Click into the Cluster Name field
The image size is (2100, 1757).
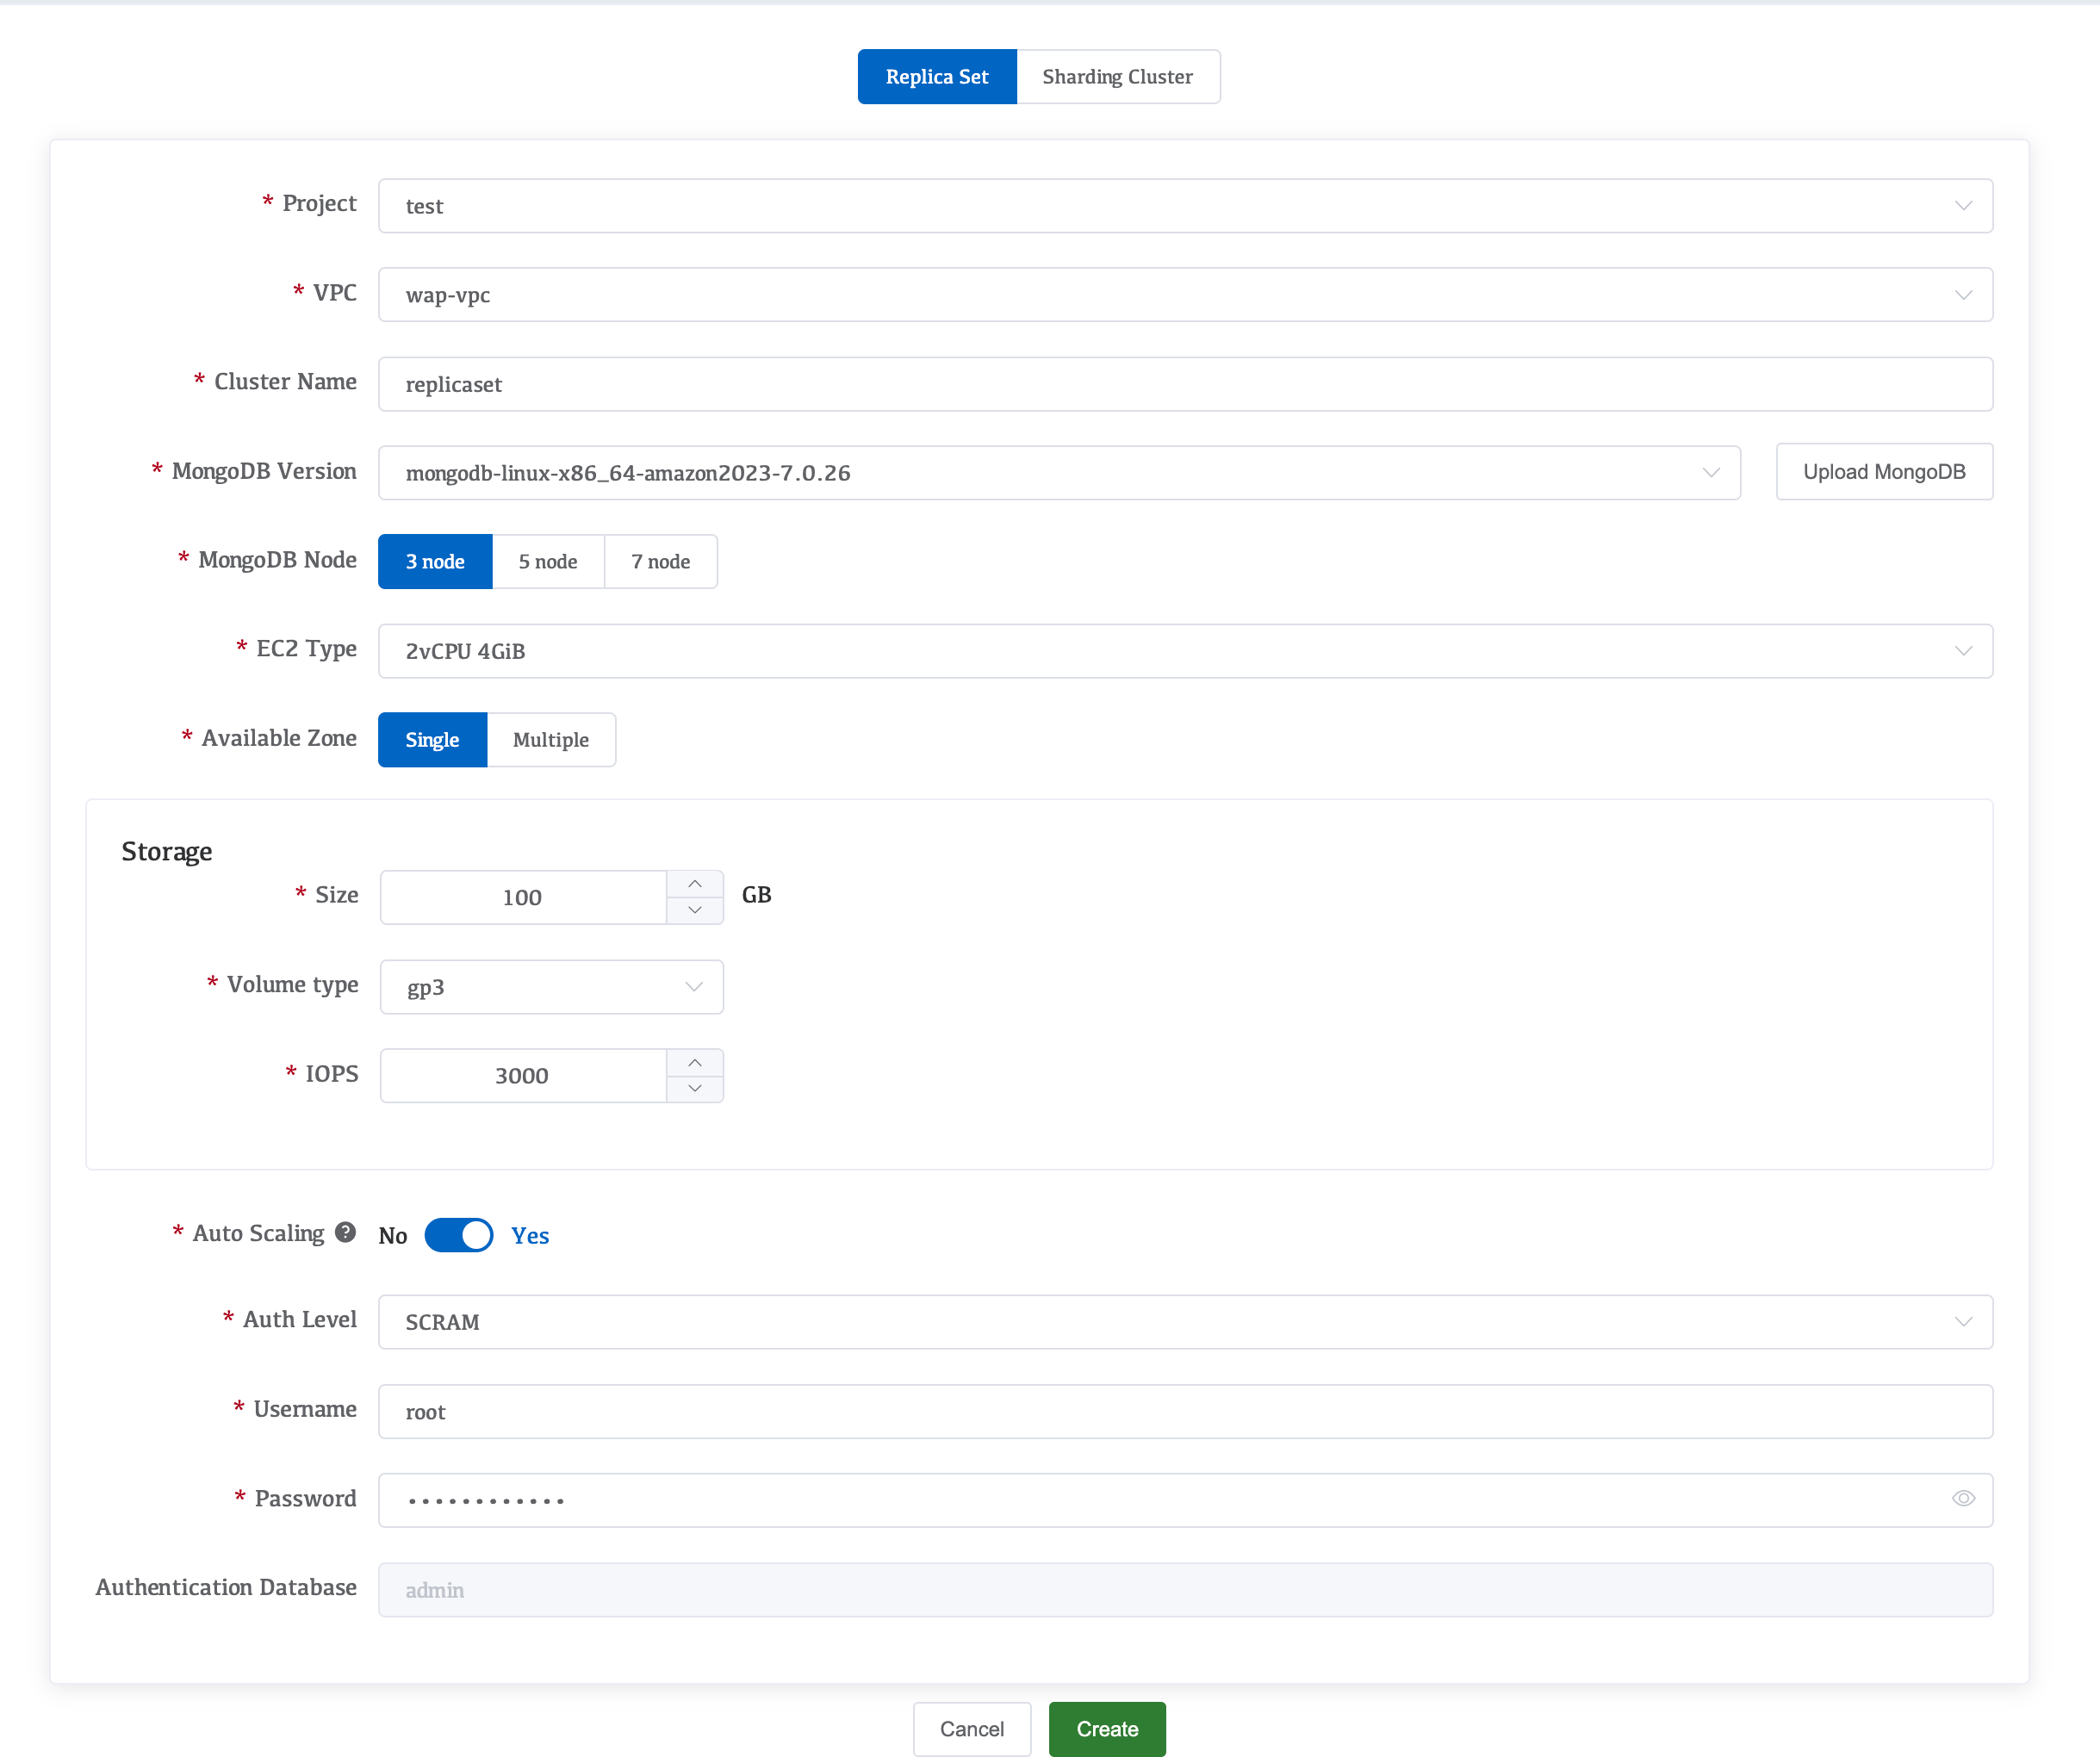tap(1185, 384)
